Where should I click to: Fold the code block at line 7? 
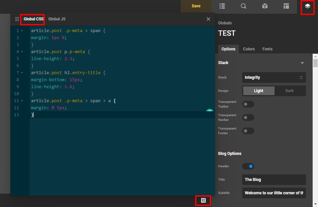coord(22,73)
